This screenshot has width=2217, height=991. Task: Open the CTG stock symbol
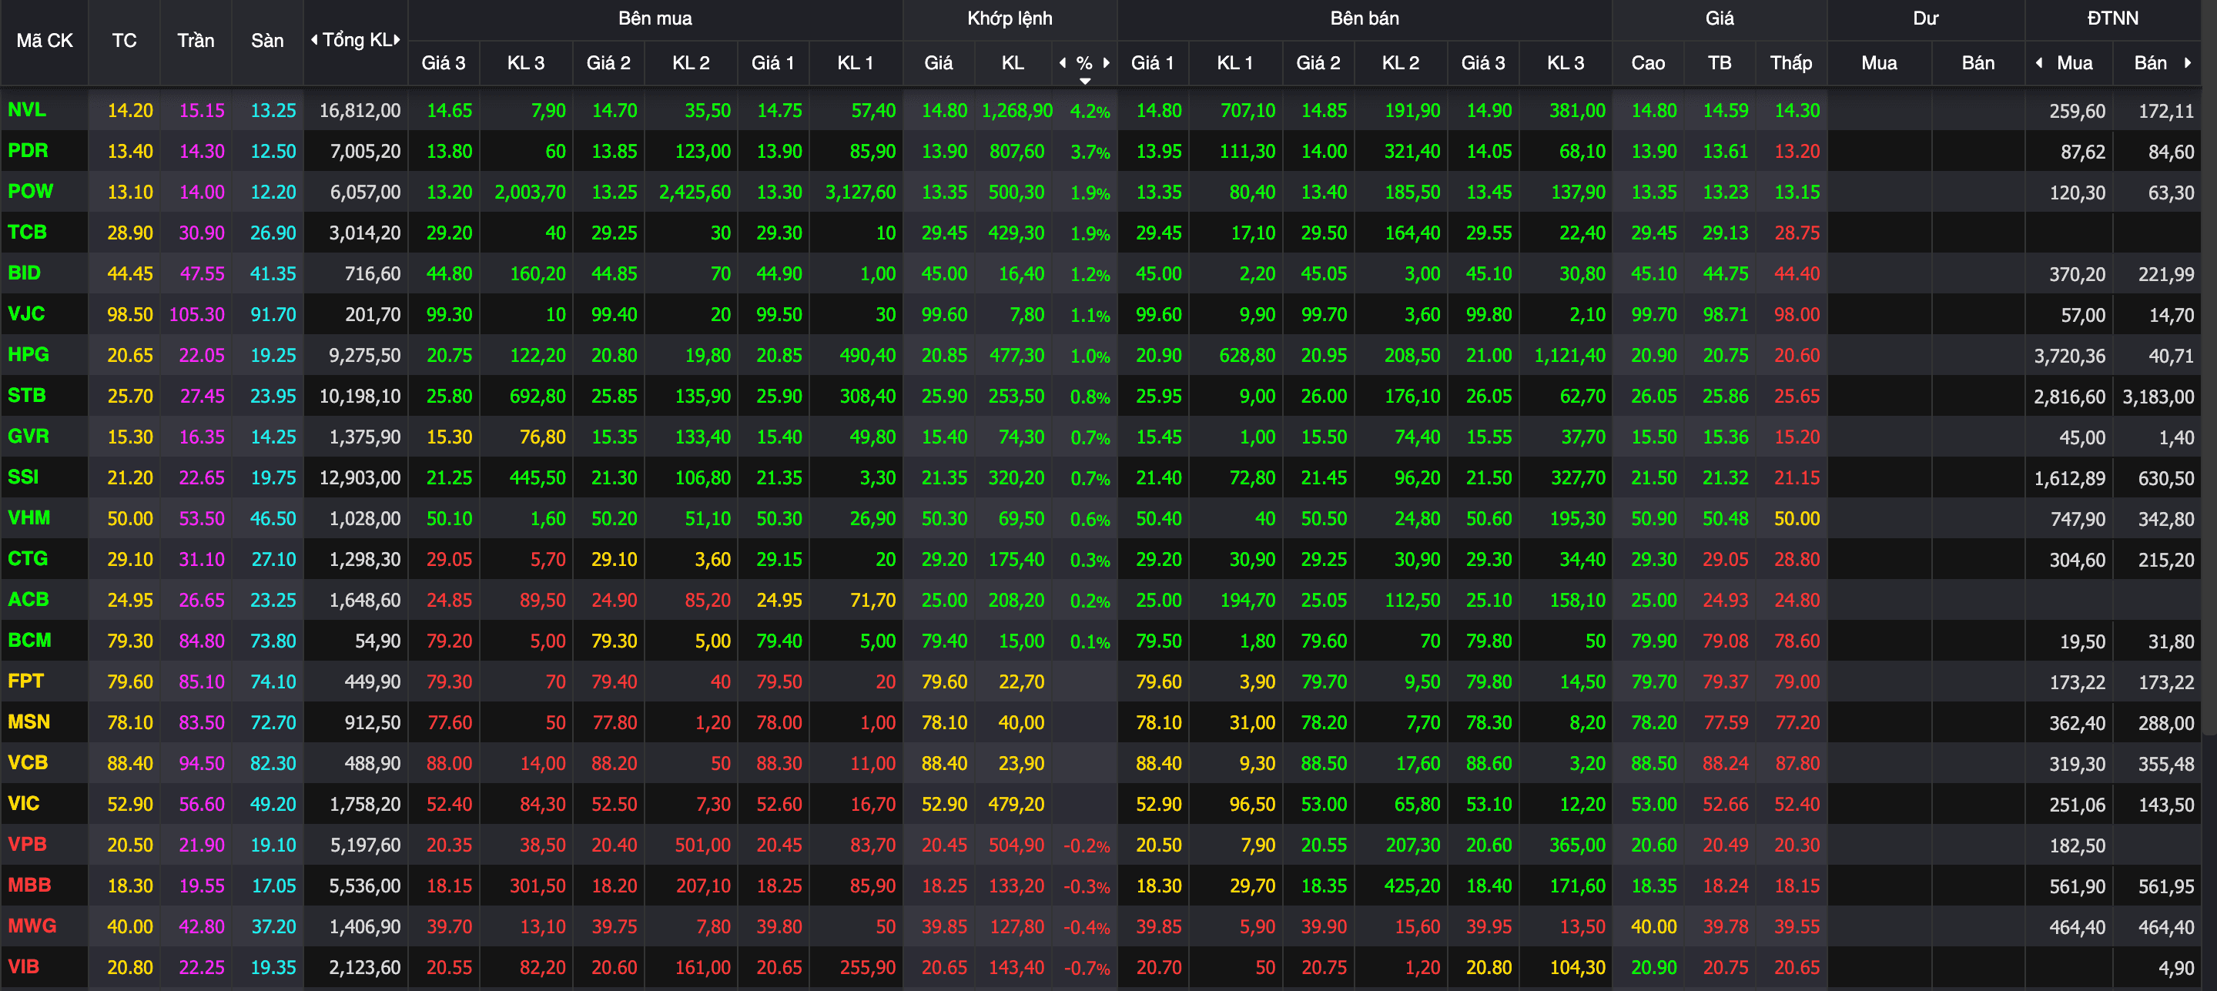28,558
